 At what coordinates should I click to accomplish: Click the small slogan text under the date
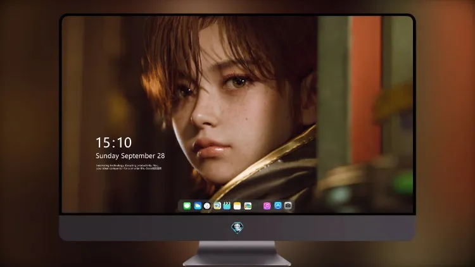[x=129, y=167]
